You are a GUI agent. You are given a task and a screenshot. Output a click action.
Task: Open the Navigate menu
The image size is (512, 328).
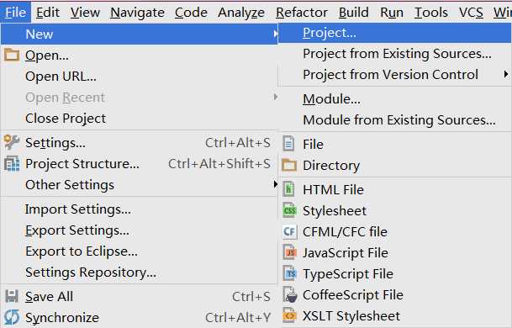[x=137, y=13]
